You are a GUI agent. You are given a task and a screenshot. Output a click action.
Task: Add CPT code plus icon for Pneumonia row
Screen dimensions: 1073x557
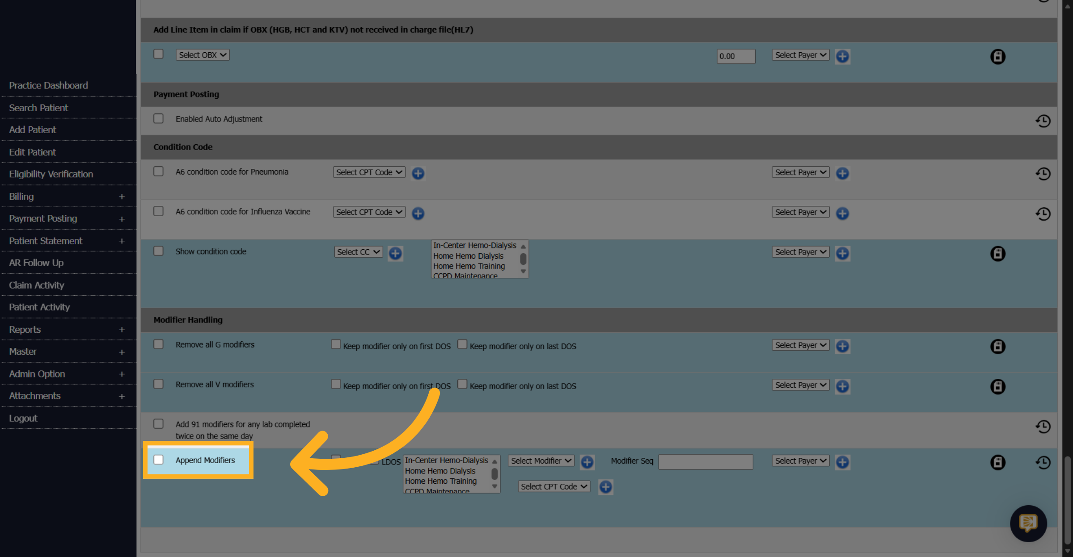click(x=418, y=173)
